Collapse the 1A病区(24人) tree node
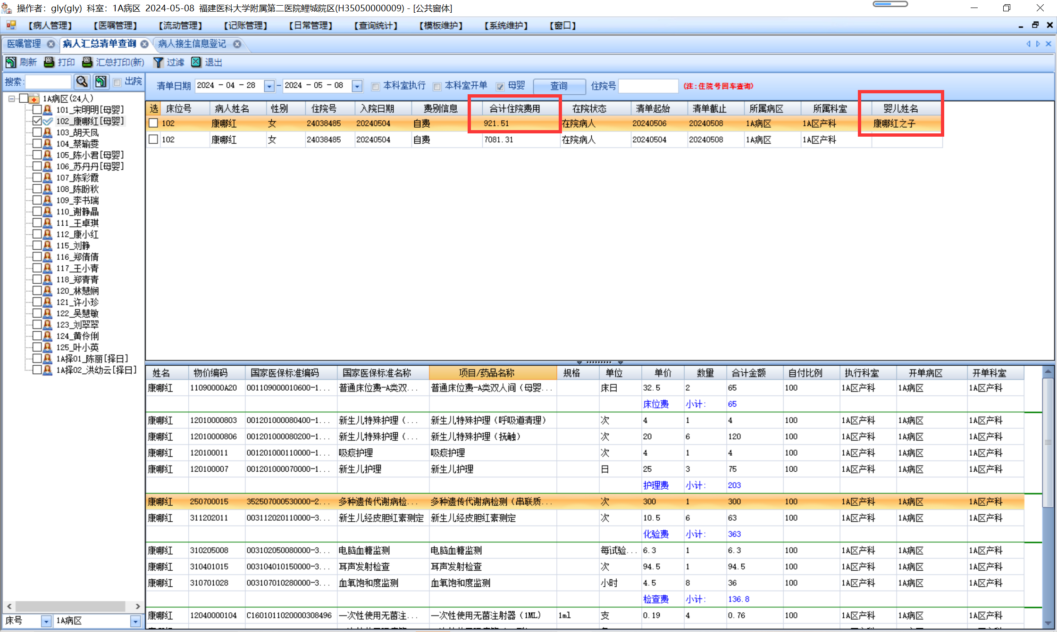Viewport: 1057px width, 632px height. click(12, 98)
